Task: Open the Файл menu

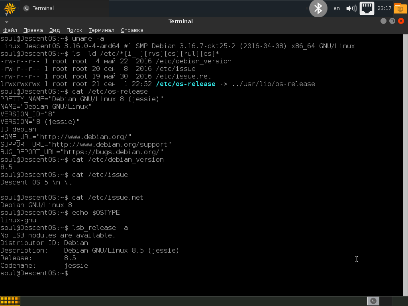Action: pos(10,30)
